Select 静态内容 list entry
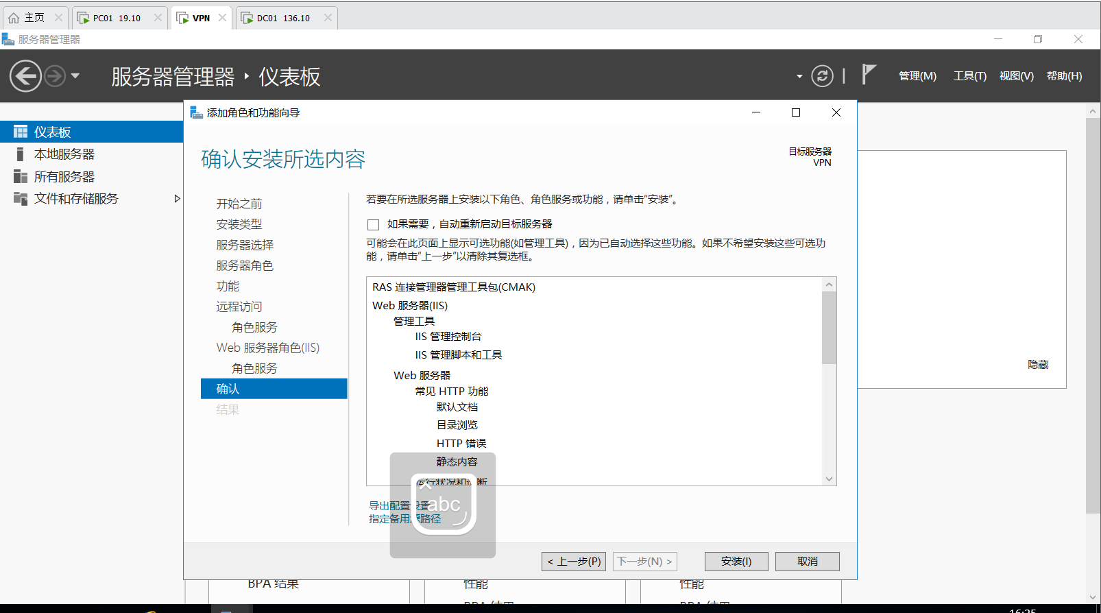 tap(457, 462)
